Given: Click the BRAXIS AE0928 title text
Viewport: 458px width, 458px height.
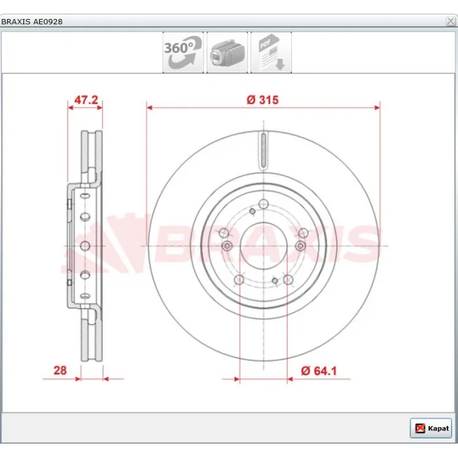Looking at the screenshot, I should [32, 22].
